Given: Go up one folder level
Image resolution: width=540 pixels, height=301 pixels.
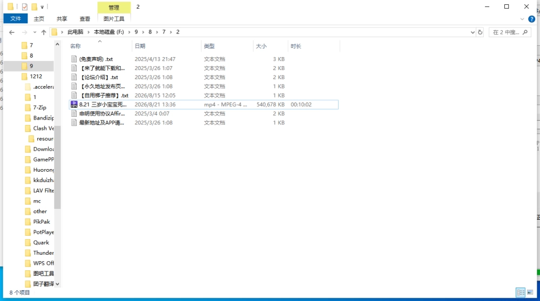Looking at the screenshot, I should tap(44, 32).
